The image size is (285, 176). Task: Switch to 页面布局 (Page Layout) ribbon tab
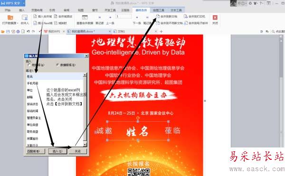pyautogui.click(x=37, y=10)
